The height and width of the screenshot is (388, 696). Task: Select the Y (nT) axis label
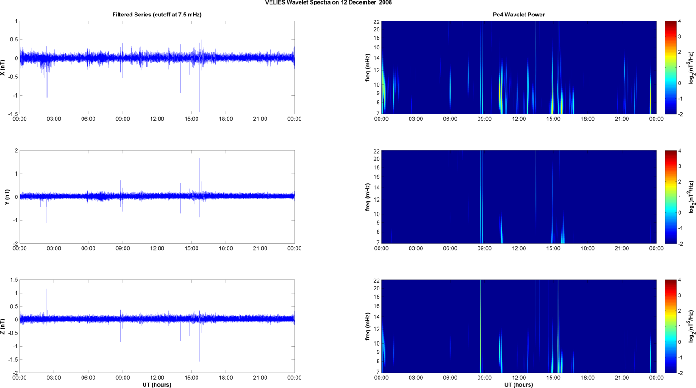tap(7, 197)
